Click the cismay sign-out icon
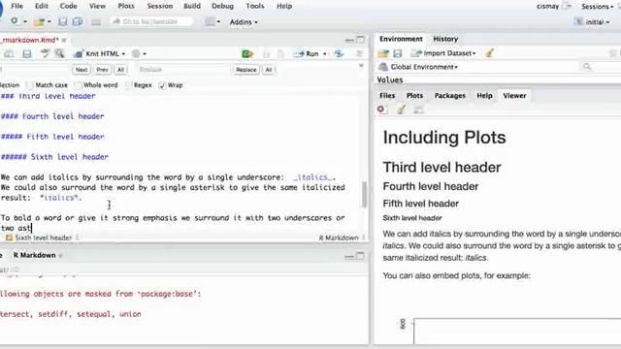Screen dimensions: 621x349 tap(567, 7)
